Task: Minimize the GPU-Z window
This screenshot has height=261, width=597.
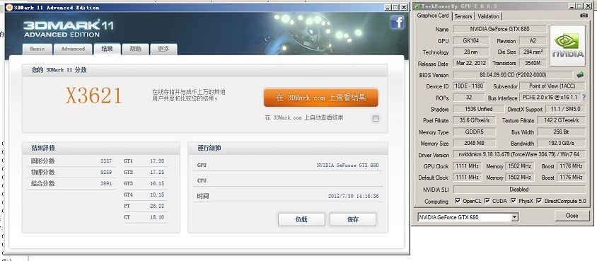Action: 572,6
